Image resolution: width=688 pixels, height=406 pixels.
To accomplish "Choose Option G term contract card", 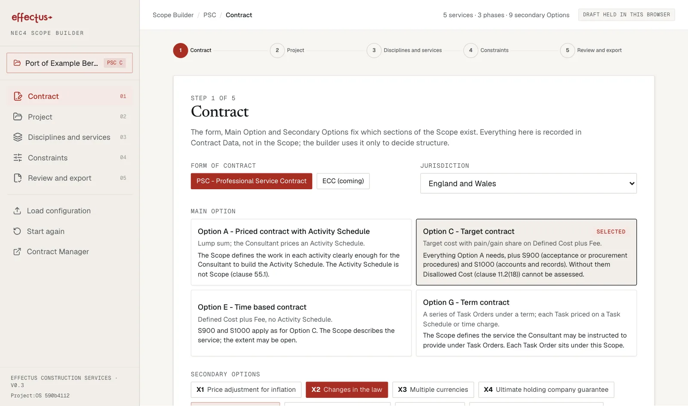I will 526,323.
